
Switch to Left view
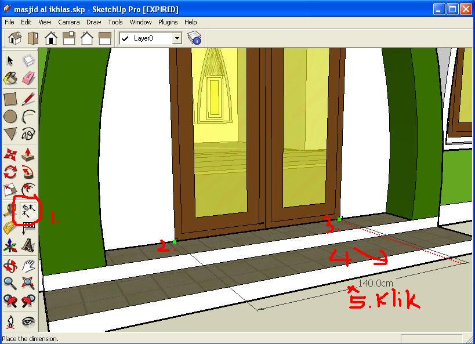tap(105, 38)
